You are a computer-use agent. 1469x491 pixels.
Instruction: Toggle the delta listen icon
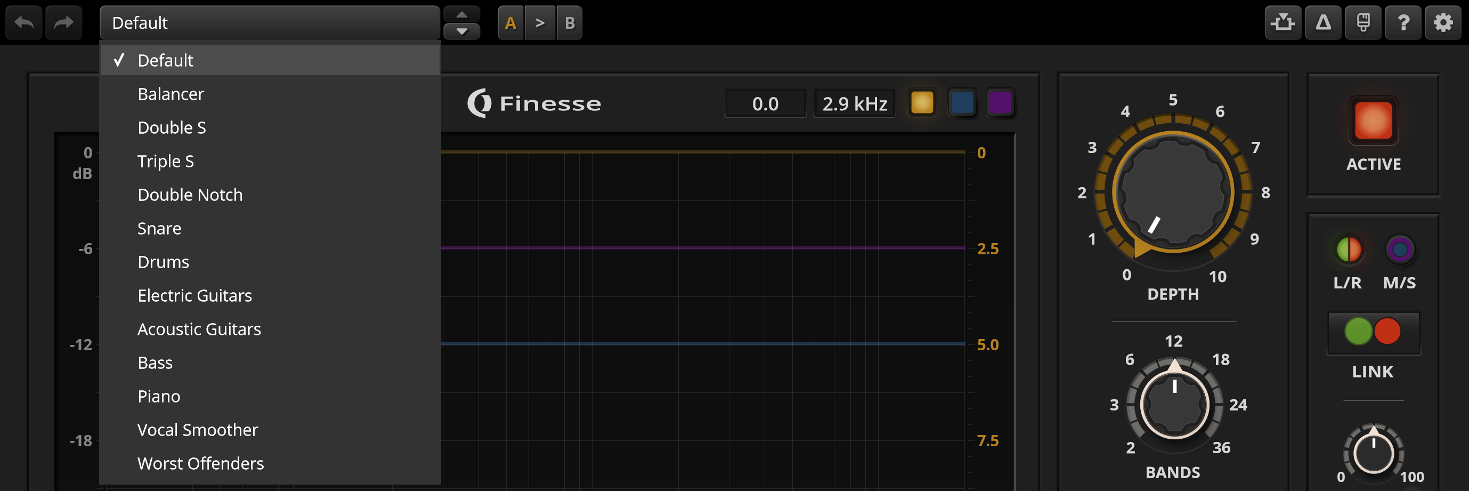(x=1324, y=23)
